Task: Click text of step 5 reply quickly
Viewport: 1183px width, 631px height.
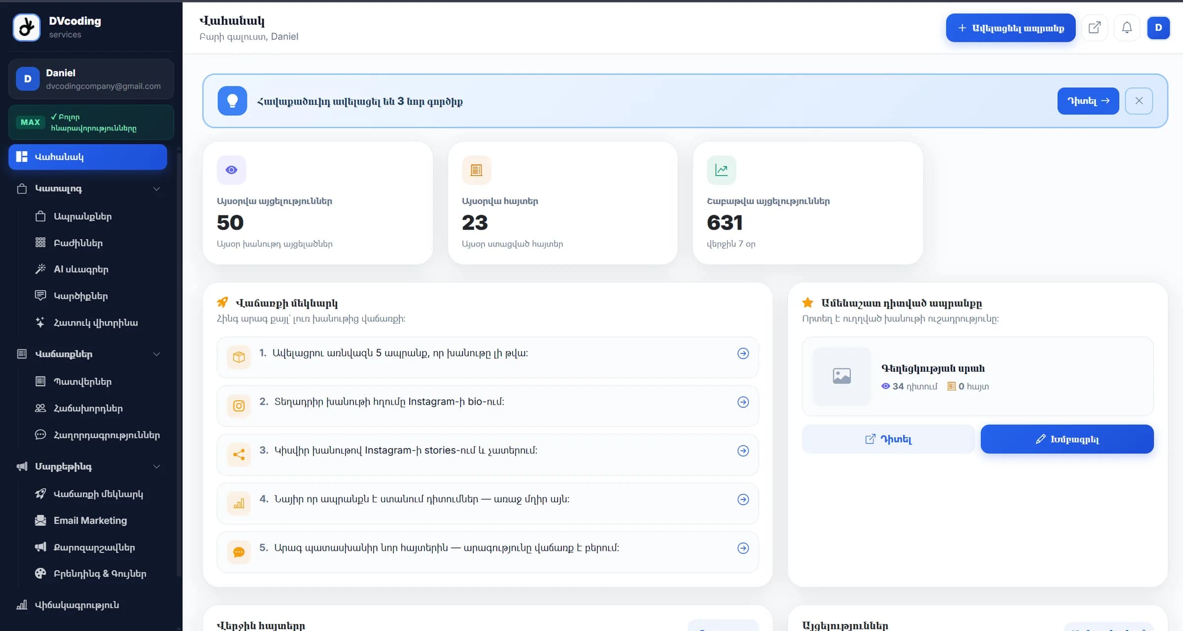Action: [x=447, y=548]
